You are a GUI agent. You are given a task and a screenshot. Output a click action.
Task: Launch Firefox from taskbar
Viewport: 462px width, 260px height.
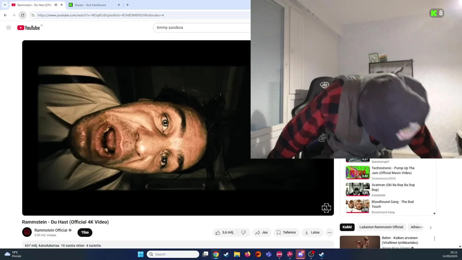(248, 254)
